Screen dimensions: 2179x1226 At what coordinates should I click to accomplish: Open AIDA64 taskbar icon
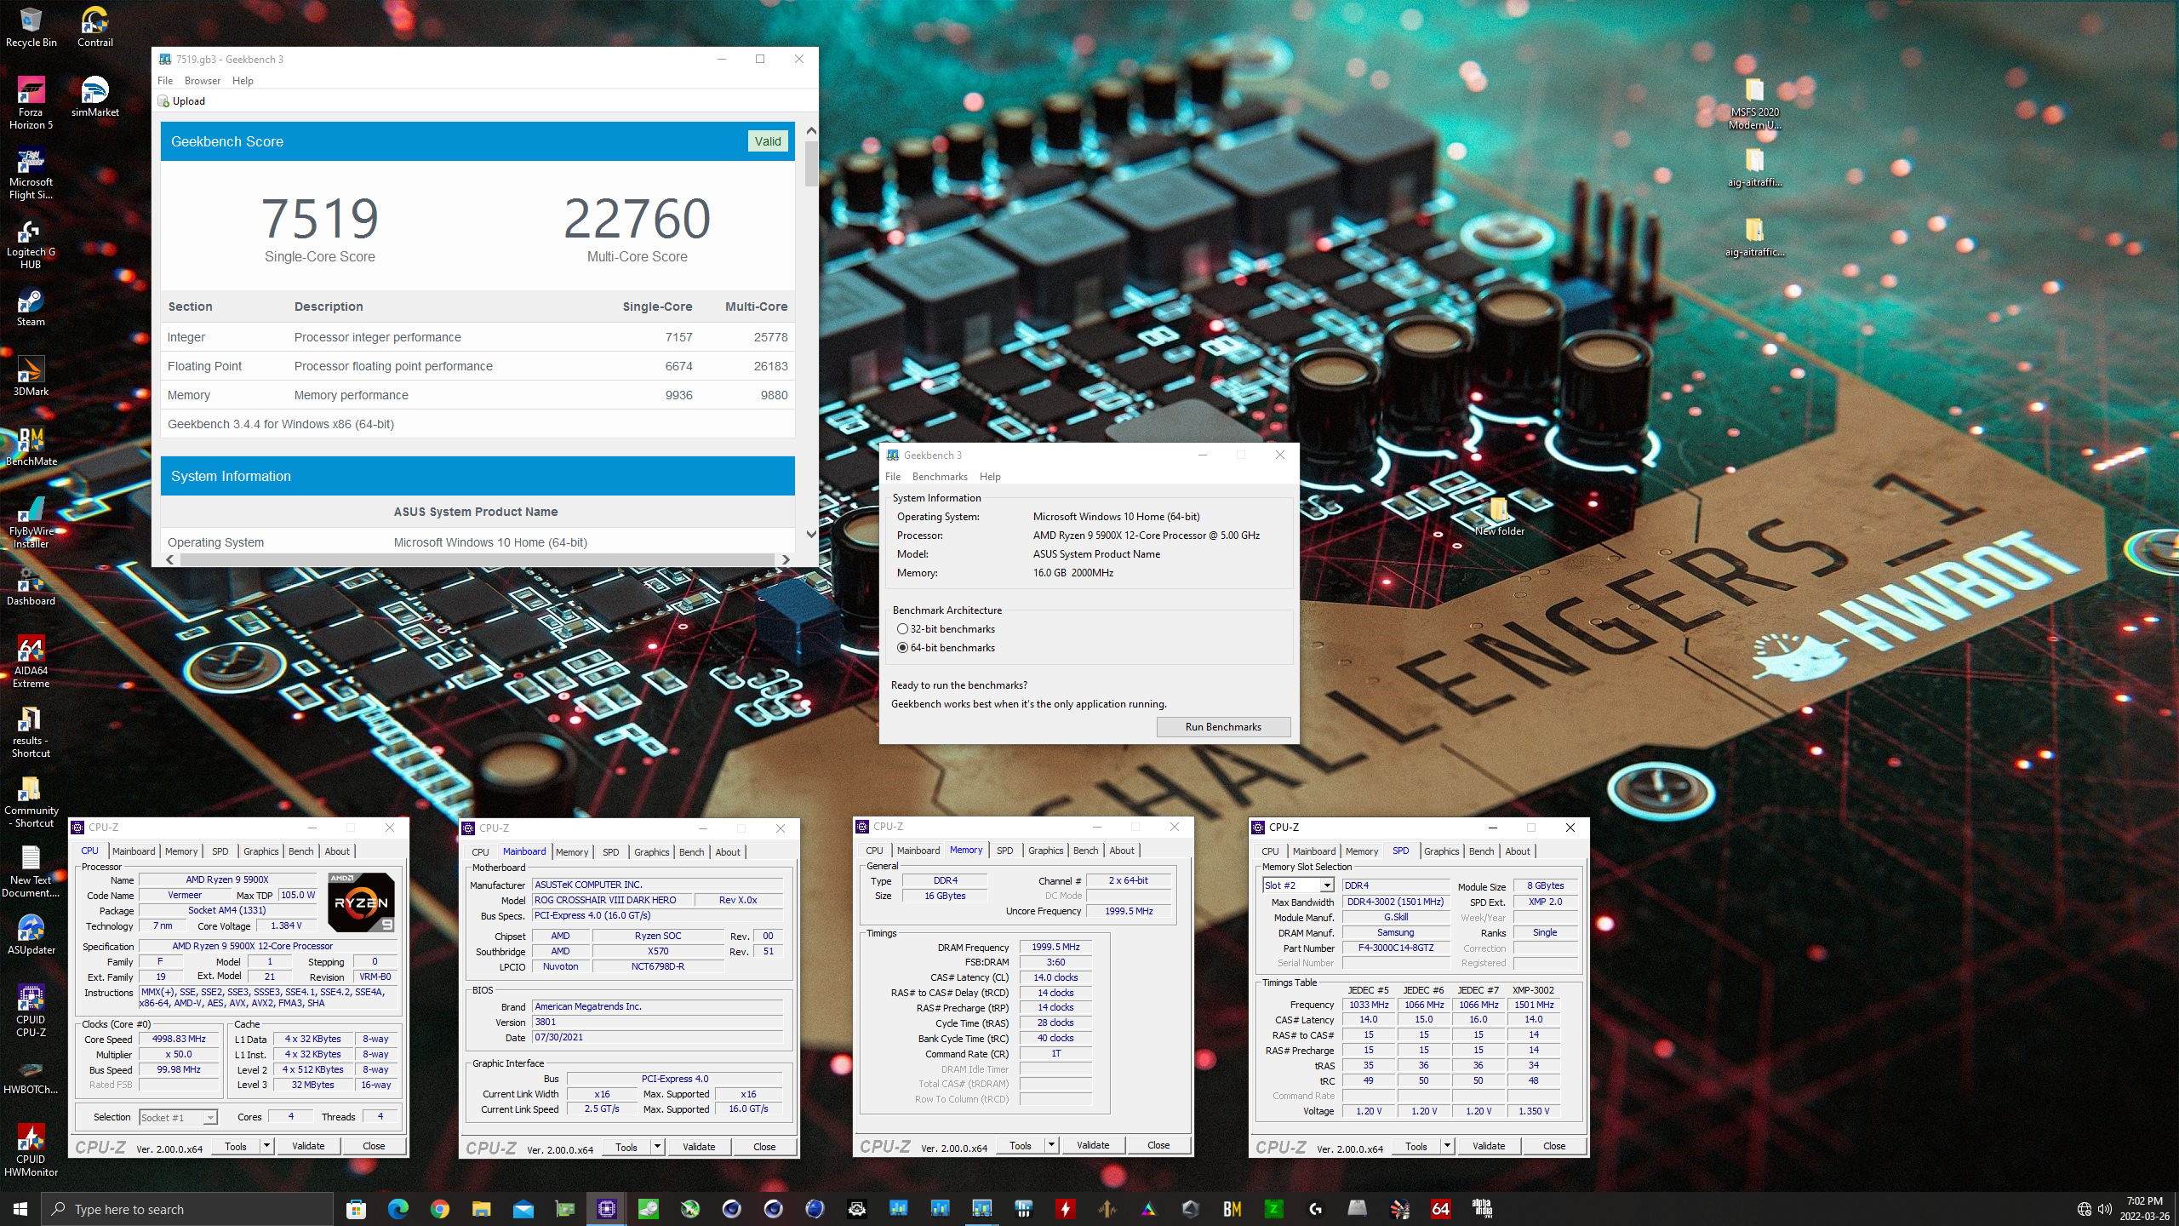[x=1440, y=1209]
